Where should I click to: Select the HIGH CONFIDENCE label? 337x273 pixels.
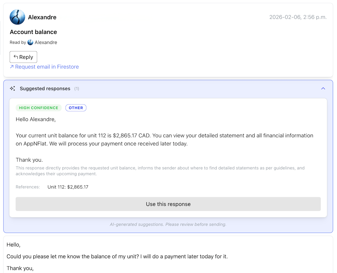pos(38,108)
